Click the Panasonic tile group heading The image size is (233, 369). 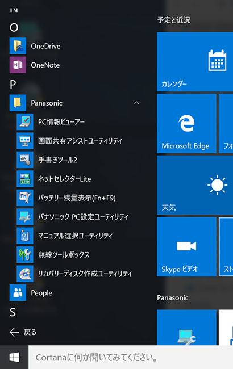pyautogui.click(x=173, y=298)
